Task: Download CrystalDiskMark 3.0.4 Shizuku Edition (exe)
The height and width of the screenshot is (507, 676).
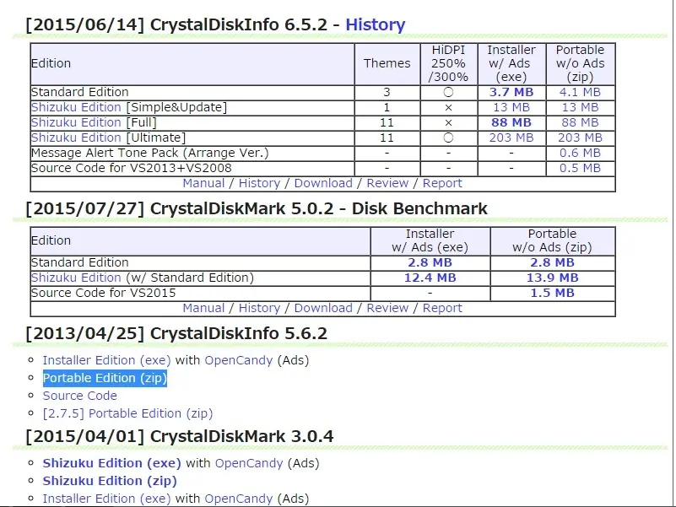Action: pyautogui.click(x=111, y=463)
